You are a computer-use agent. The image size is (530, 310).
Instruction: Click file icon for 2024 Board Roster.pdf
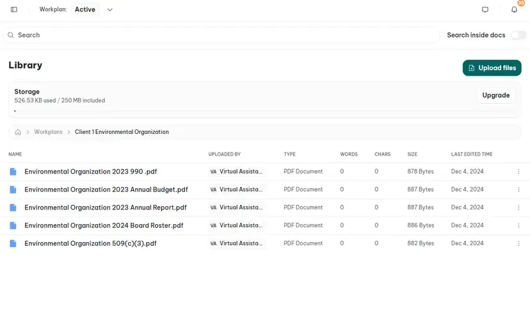(x=13, y=225)
